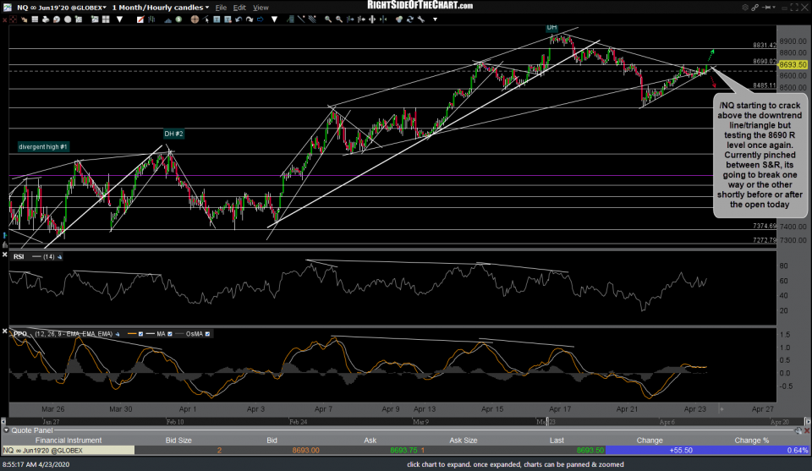Click the Ask Size column header

pos(463,441)
